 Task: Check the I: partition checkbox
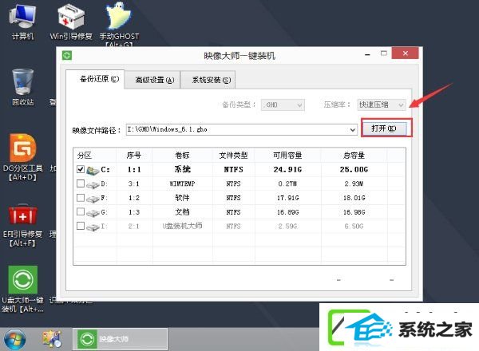tap(81, 226)
